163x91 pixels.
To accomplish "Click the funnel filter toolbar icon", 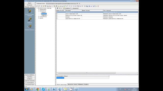I will [82, 6].
